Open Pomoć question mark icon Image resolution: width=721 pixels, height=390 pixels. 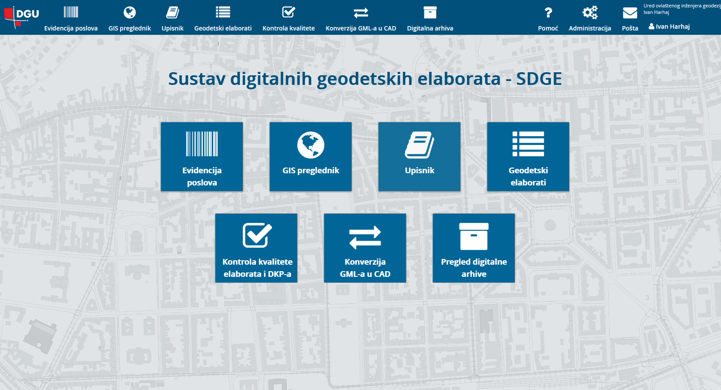coord(548,13)
